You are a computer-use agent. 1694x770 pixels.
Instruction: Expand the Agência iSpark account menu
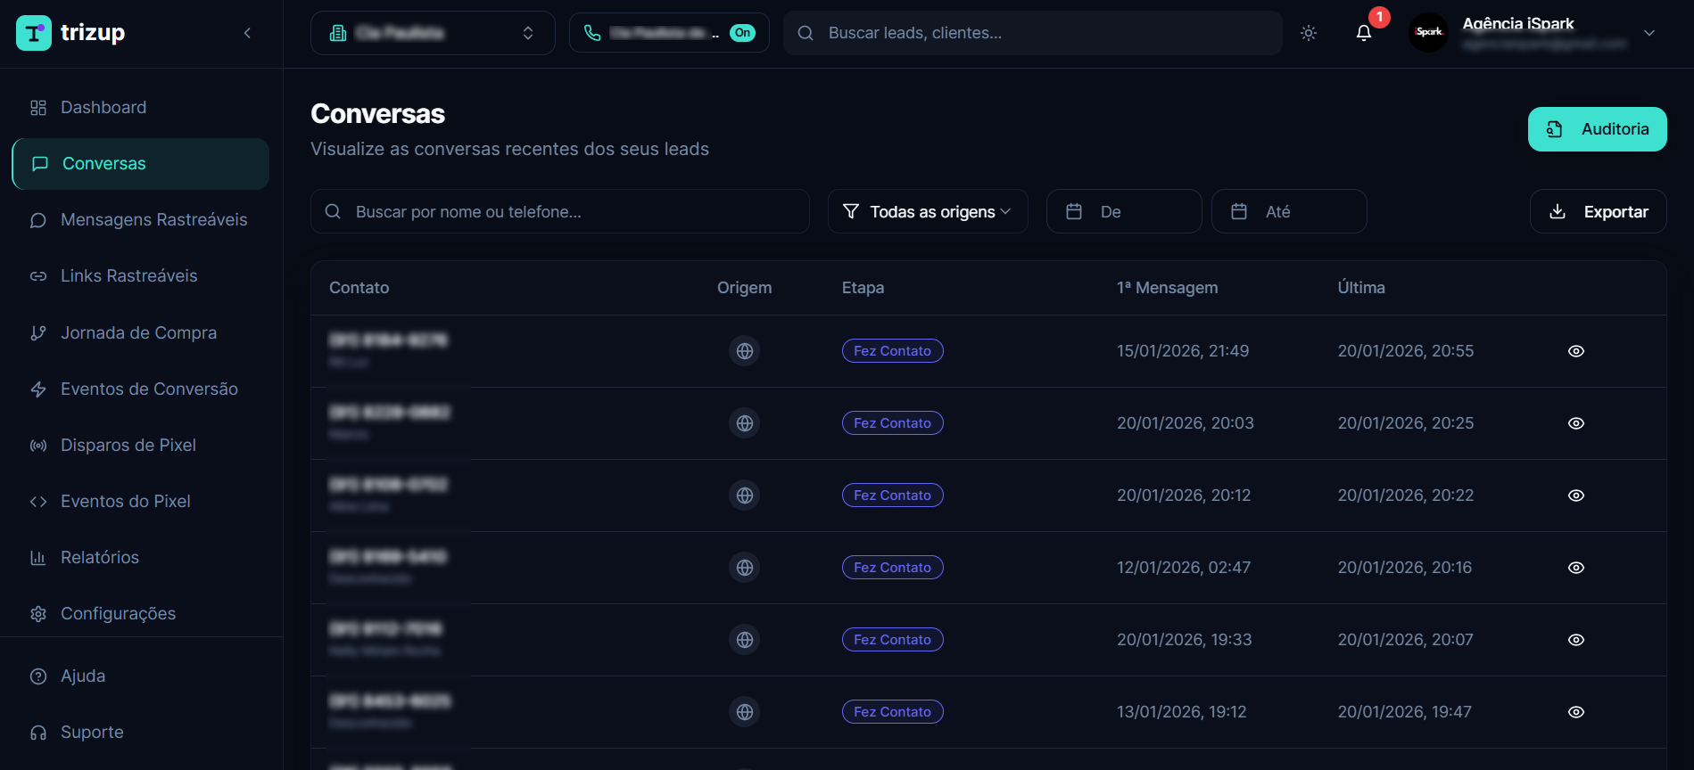pyautogui.click(x=1649, y=33)
